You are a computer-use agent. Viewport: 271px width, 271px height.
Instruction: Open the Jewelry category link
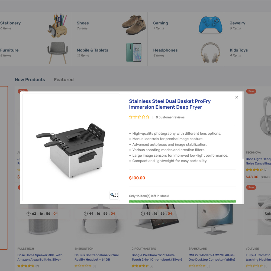(237, 23)
